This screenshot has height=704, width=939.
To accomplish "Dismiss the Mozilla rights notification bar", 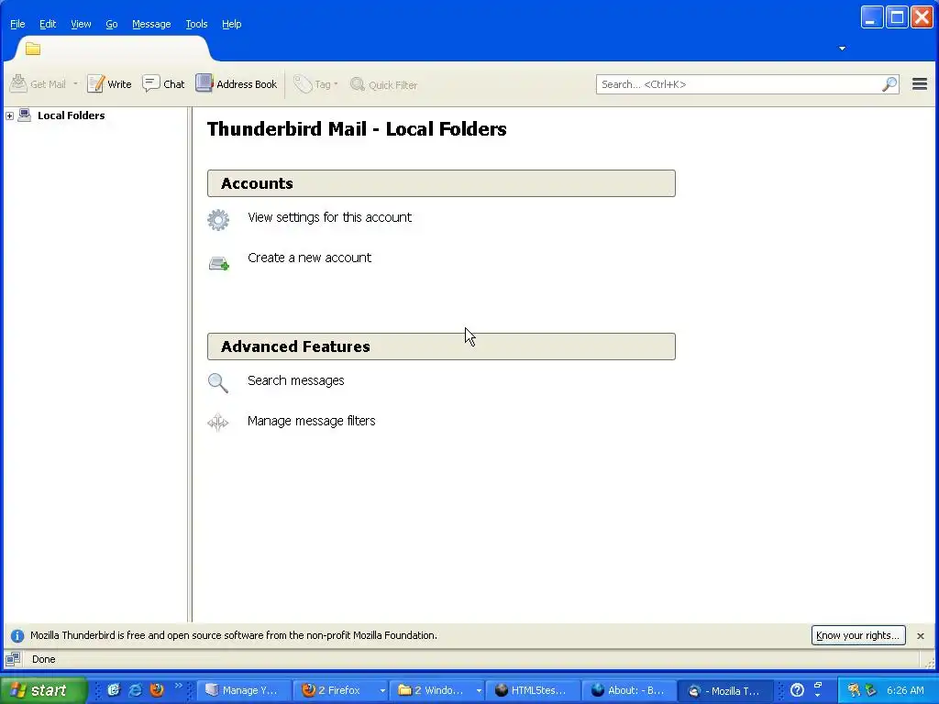I will [921, 636].
